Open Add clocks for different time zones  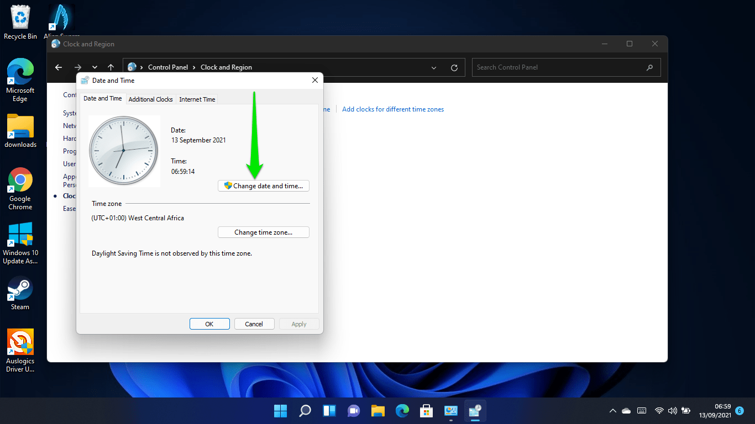tap(393, 109)
